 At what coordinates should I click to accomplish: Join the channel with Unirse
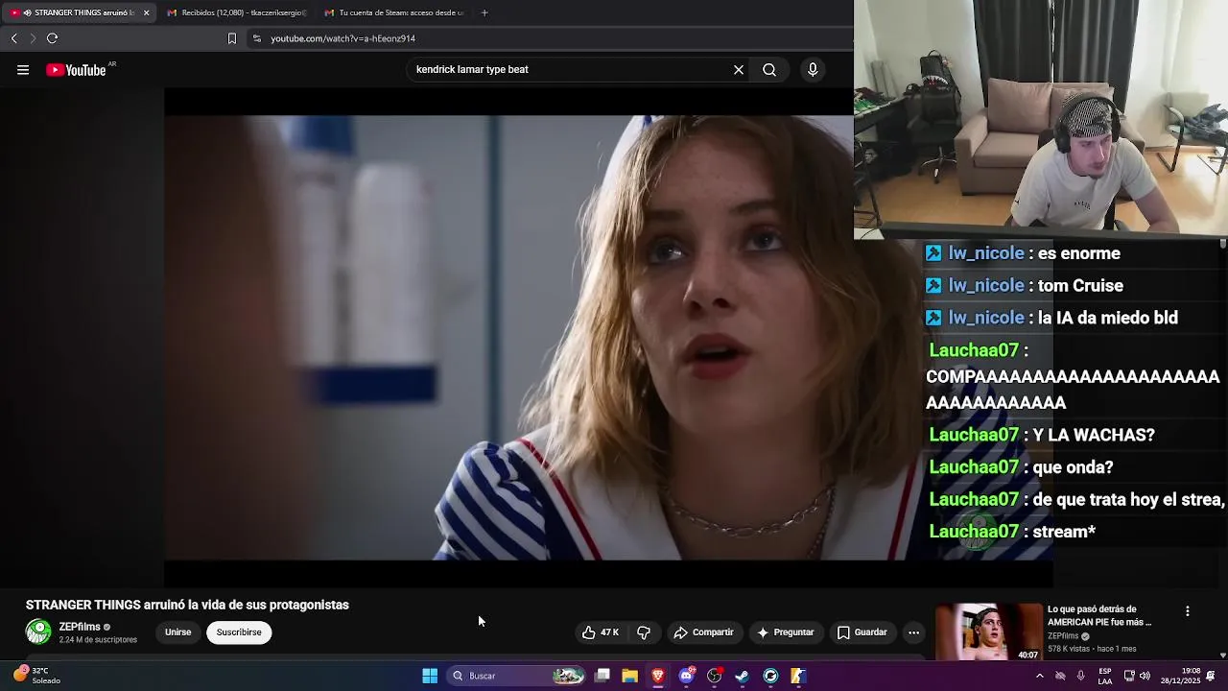click(178, 632)
